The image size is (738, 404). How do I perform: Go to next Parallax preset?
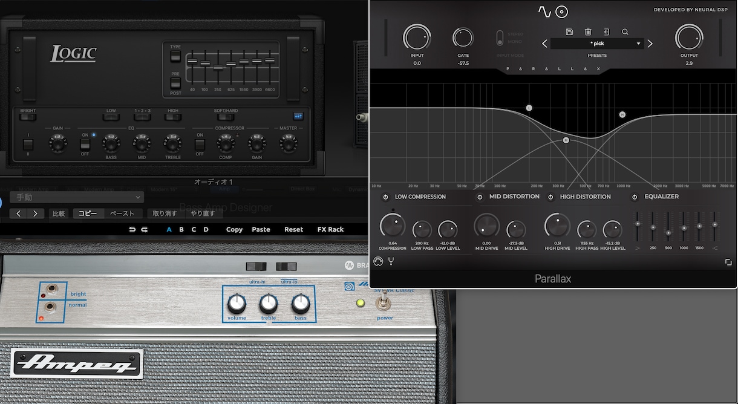tap(650, 44)
